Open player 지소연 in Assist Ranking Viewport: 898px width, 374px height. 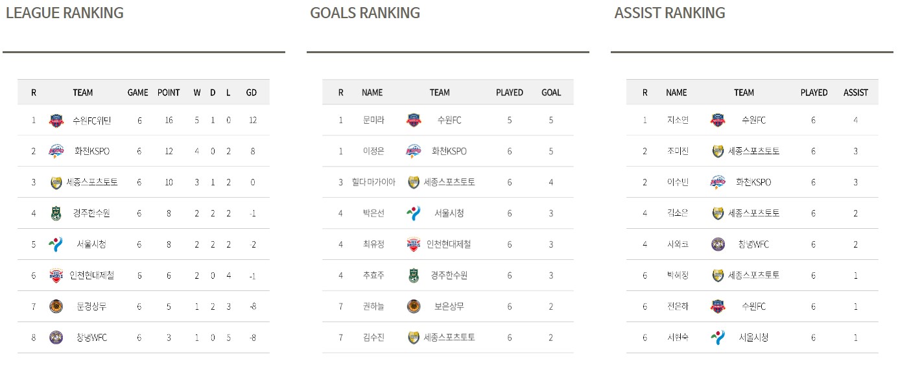tap(678, 120)
